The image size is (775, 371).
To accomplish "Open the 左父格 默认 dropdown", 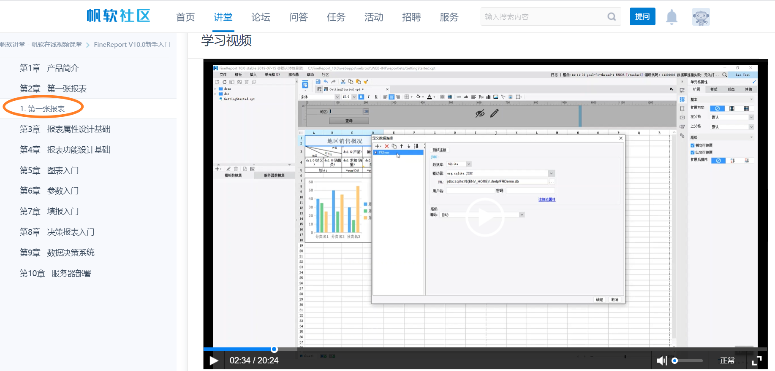I will point(751,117).
